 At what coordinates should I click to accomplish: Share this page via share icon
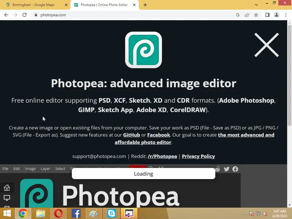click(247, 15)
